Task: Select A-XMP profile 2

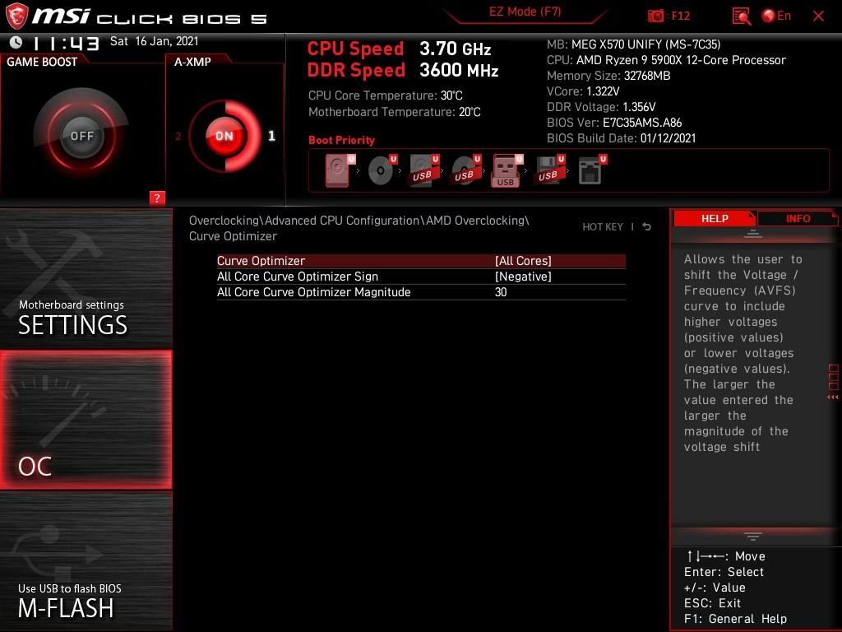Action: coord(178,136)
